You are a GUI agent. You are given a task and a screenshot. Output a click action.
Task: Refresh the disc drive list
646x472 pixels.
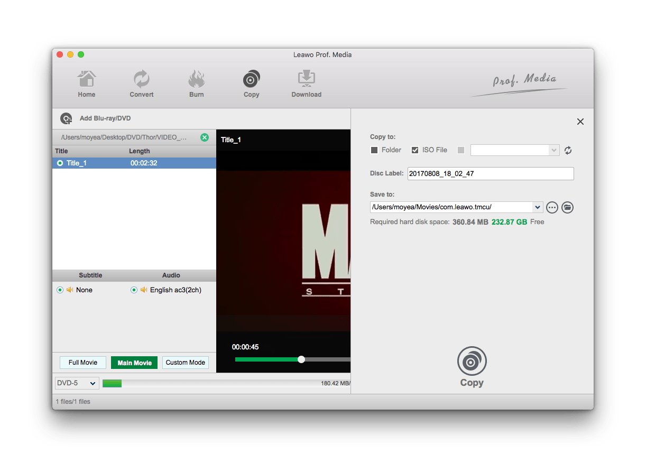568,150
